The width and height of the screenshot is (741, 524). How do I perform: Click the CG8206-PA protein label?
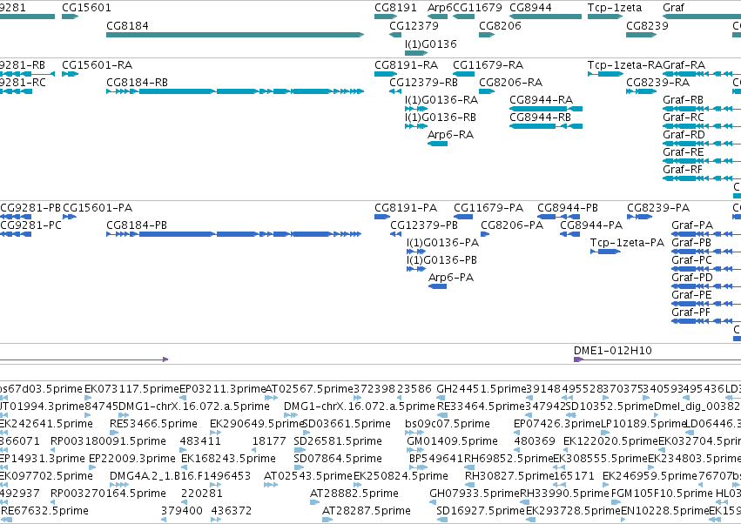pos(512,225)
